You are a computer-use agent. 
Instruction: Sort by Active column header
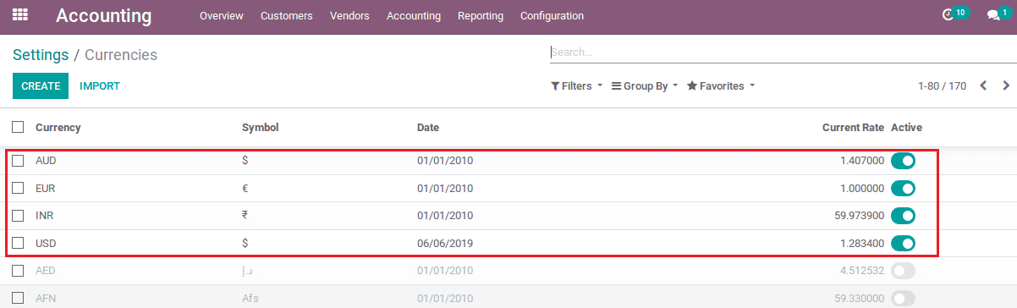tap(906, 127)
